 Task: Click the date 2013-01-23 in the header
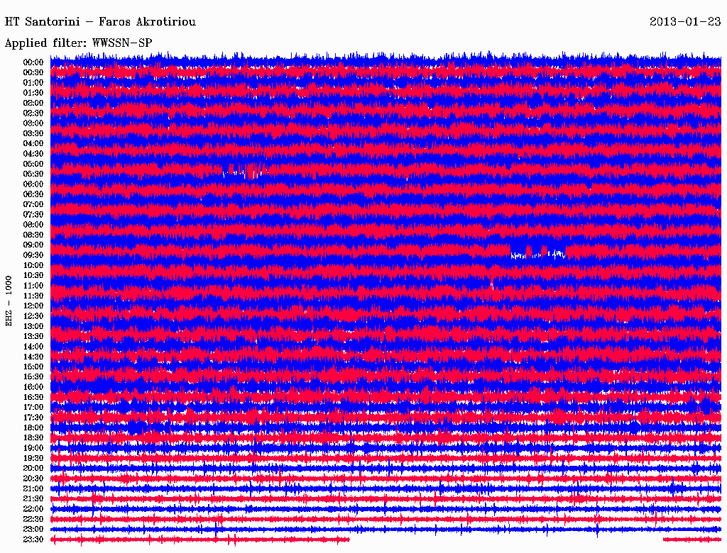pos(684,22)
